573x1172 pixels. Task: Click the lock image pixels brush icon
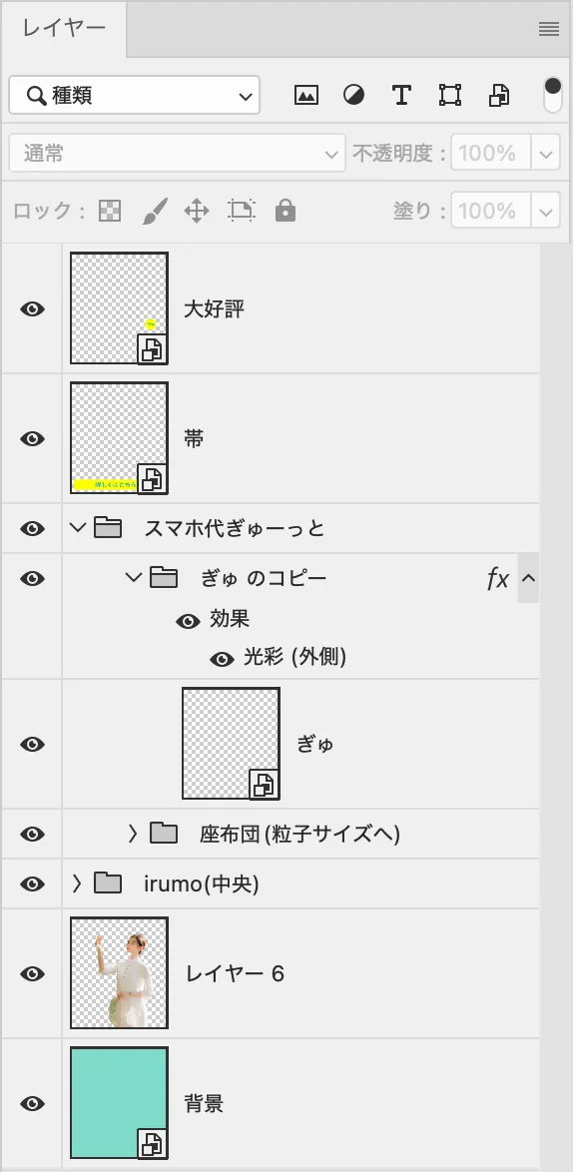point(155,211)
